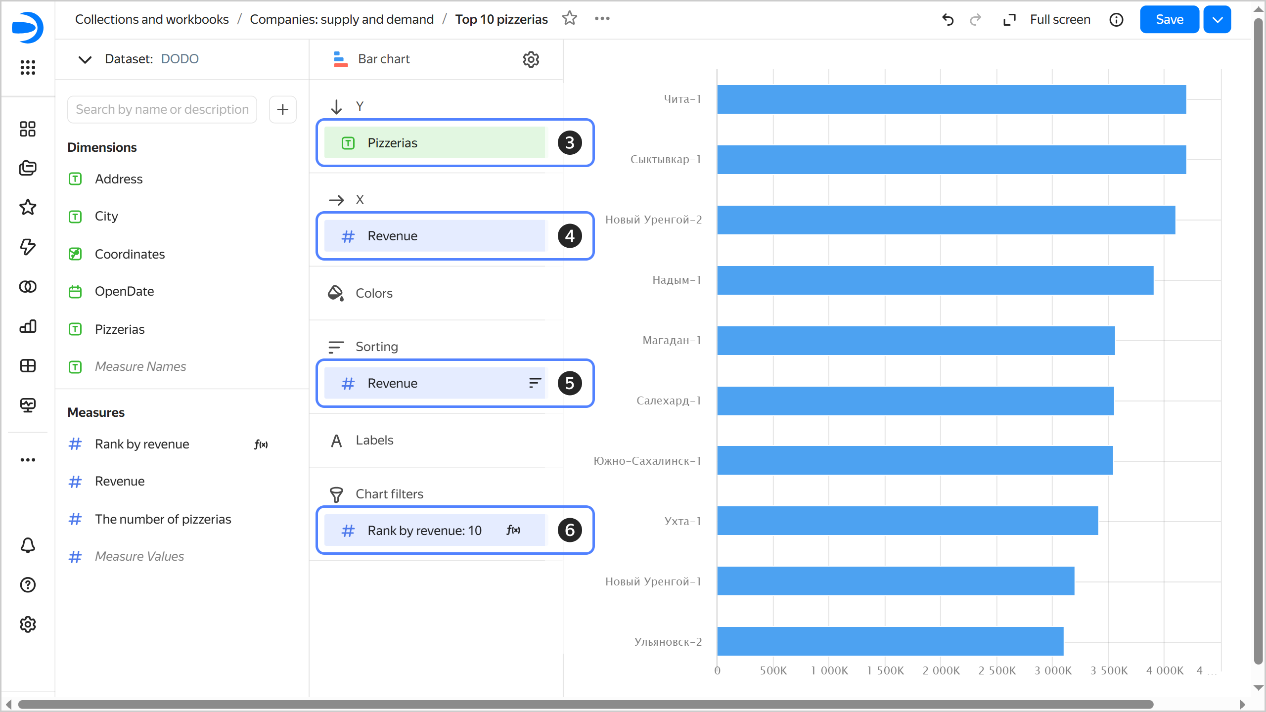1266x712 pixels.
Task: Expand the Save dropdown arrow
Action: point(1217,20)
